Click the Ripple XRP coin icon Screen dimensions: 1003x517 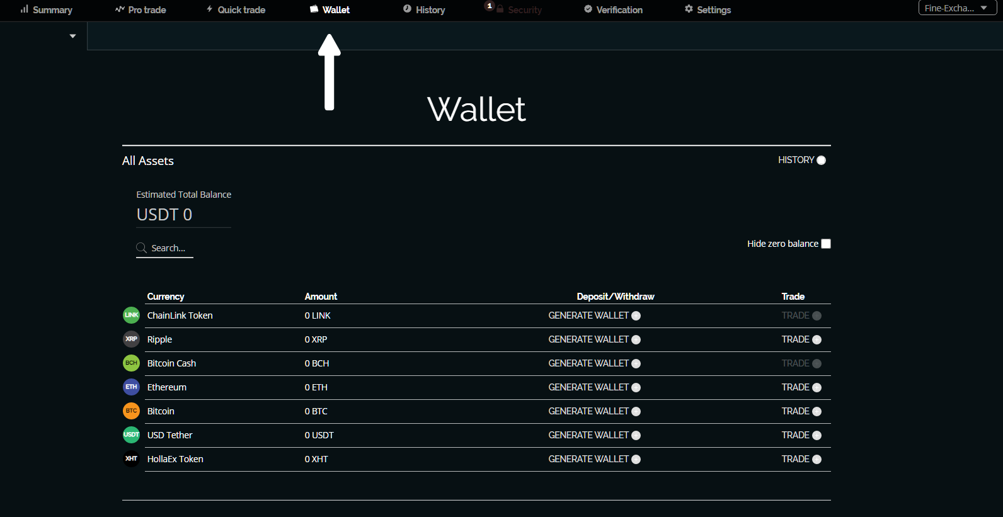click(131, 339)
